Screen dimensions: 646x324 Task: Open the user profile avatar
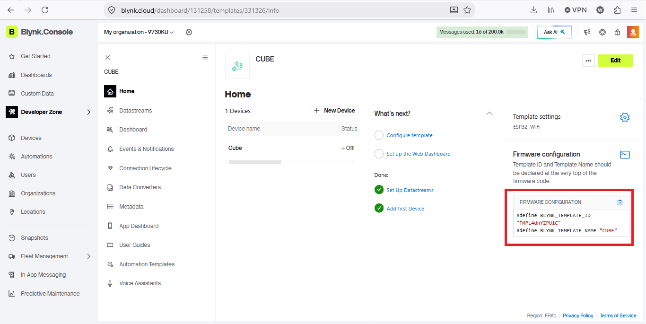633,32
